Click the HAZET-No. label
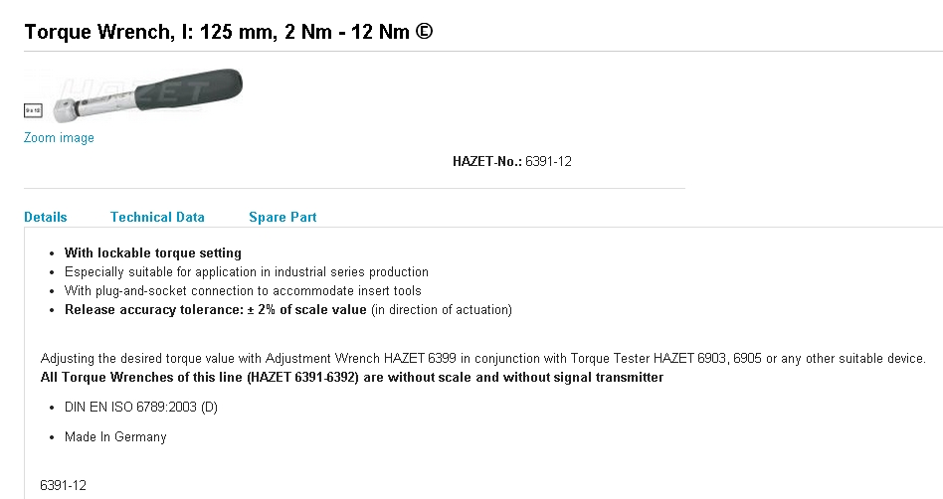Image resolution: width=943 pixels, height=499 pixels. [x=486, y=161]
